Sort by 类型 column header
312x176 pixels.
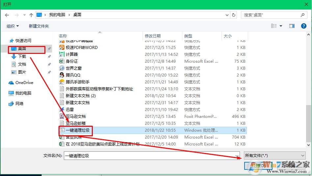point(188,36)
